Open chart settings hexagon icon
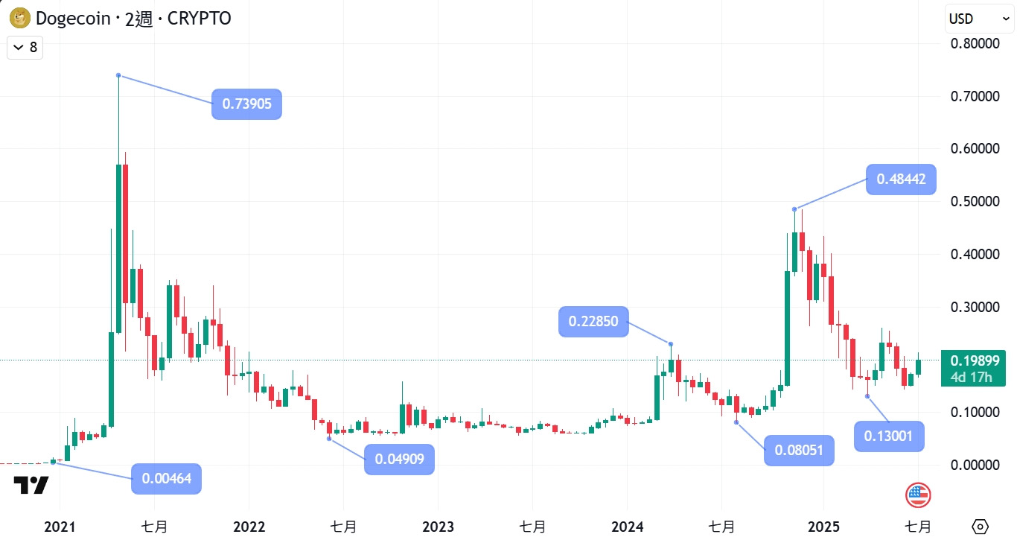This screenshot has height=540, width=1017. [x=980, y=527]
